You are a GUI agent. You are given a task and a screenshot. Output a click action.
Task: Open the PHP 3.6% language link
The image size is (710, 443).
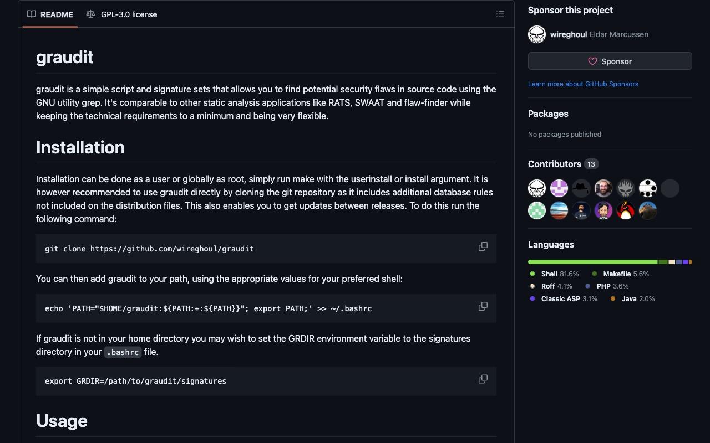[607, 286]
